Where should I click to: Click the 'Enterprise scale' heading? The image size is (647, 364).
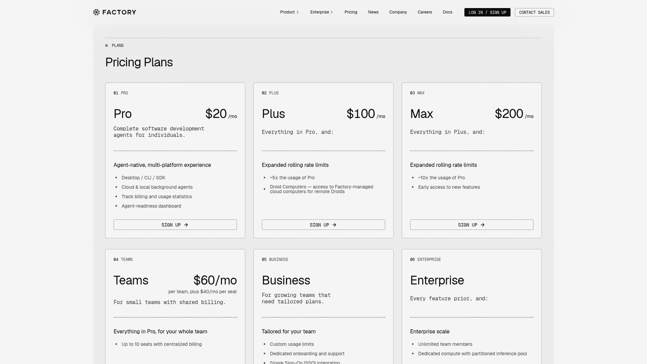pos(430,332)
